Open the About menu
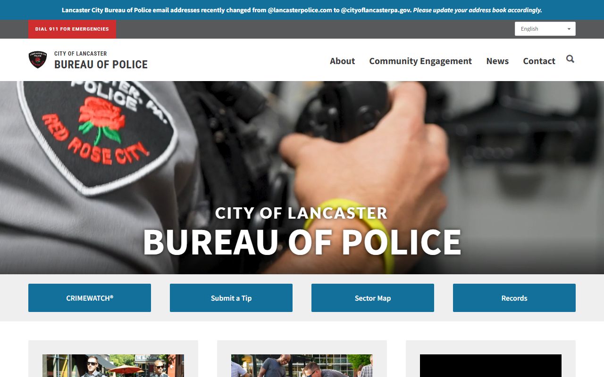 [342, 61]
